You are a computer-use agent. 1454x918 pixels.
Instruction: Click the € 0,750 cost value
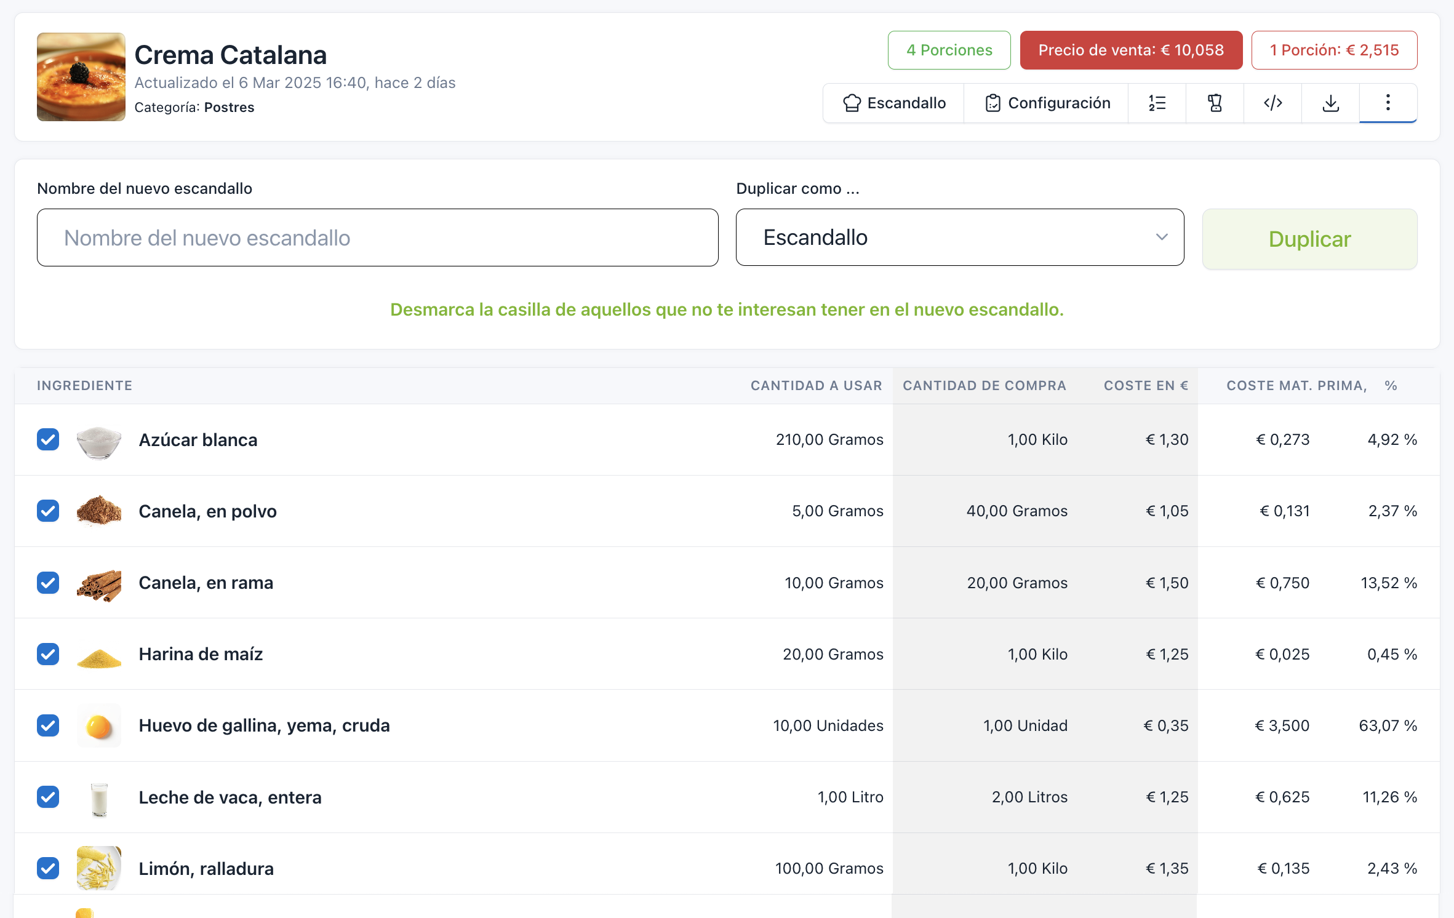(1282, 583)
